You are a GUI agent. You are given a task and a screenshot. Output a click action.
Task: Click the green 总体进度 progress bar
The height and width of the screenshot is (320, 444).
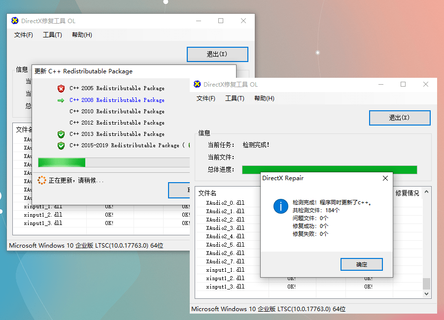(330, 169)
